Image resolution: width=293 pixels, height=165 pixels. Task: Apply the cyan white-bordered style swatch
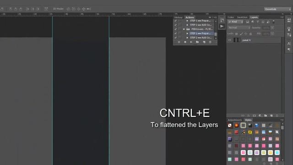point(277,153)
